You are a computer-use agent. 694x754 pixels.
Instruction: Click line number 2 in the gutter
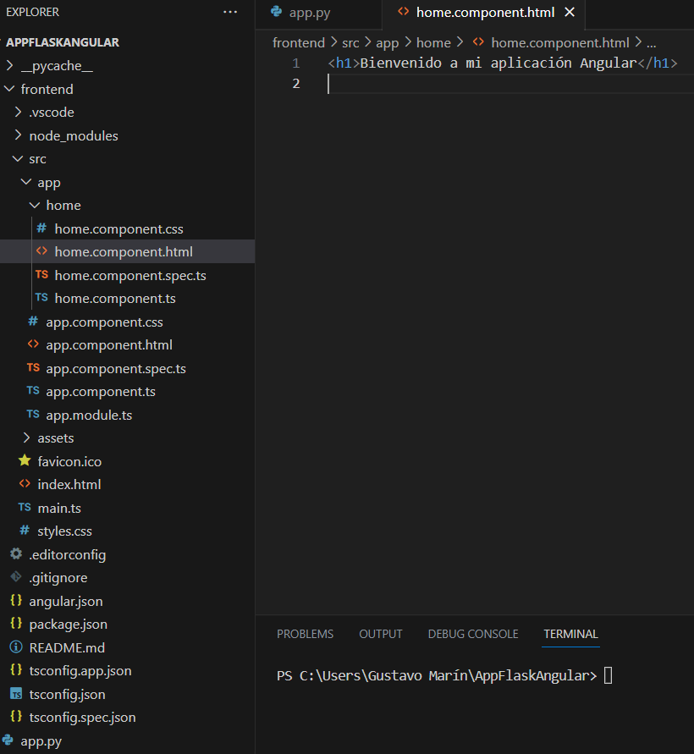(x=296, y=84)
